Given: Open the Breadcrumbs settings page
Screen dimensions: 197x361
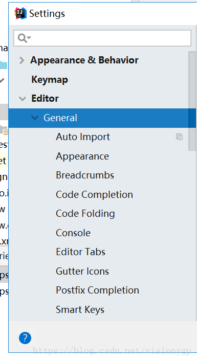Looking at the screenshot, I should click(x=85, y=175).
